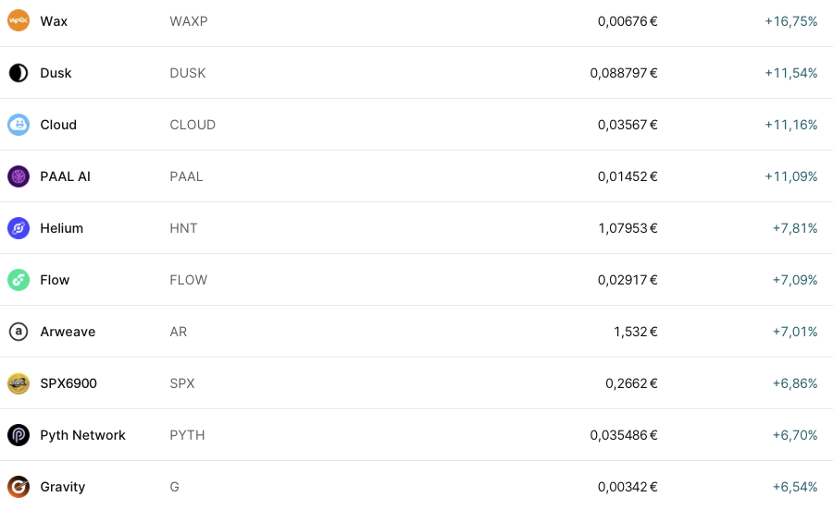Viewport: 833px width, 509px height.
Task: Click PAAL AI change +11,09%
Action: pyautogui.click(x=790, y=176)
